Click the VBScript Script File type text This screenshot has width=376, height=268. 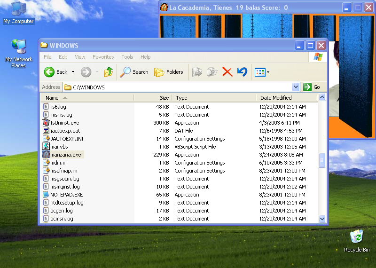tap(195, 147)
